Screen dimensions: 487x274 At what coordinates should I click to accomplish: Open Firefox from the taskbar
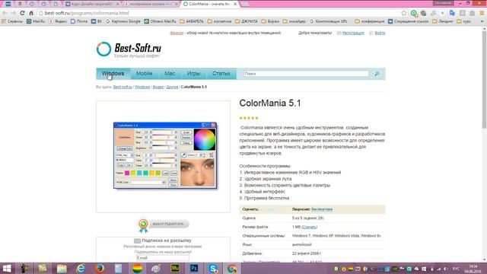[100, 269]
